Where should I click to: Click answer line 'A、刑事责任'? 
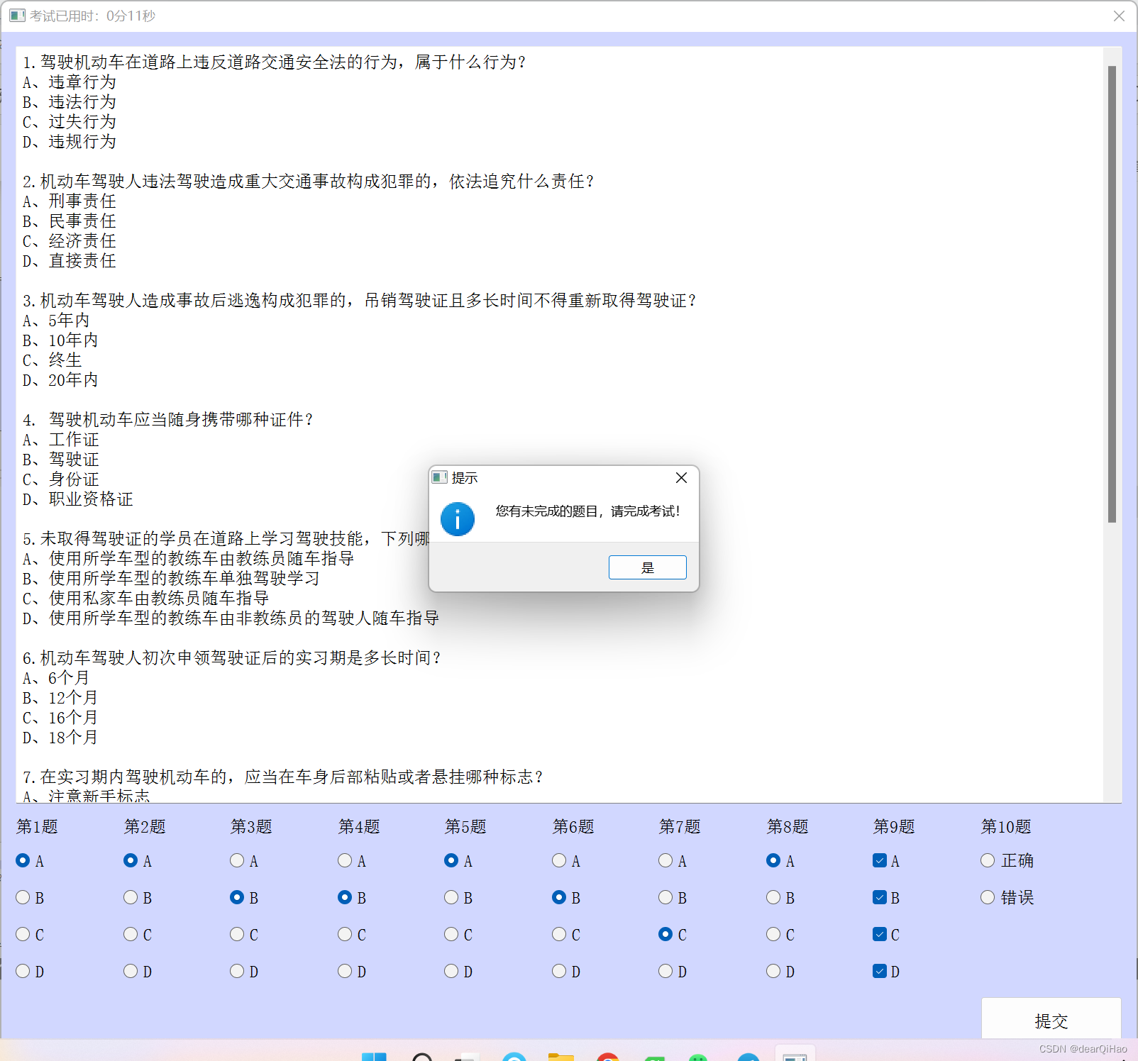[x=70, y=201]
